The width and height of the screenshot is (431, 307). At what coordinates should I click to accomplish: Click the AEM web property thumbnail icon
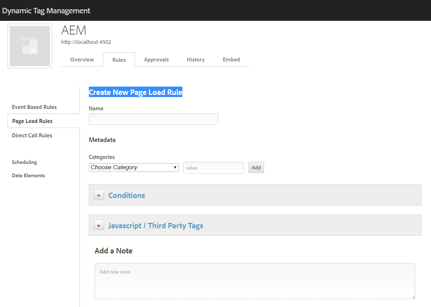[30, 46]
